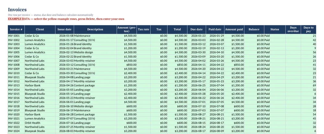Click invoice number INV-1013
Screen dimensions: 324x134
[16, 85]
